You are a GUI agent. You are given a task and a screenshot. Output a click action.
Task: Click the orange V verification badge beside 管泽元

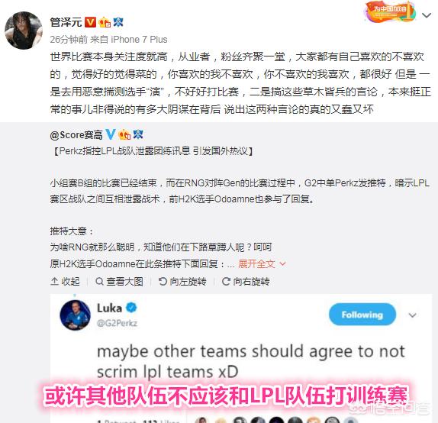[90, 22]
